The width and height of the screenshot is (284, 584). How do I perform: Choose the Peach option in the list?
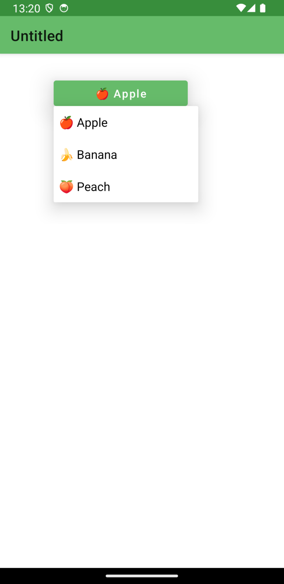click(x=126, y=186)
